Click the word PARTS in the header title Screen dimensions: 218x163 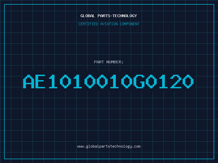[104, 16]
